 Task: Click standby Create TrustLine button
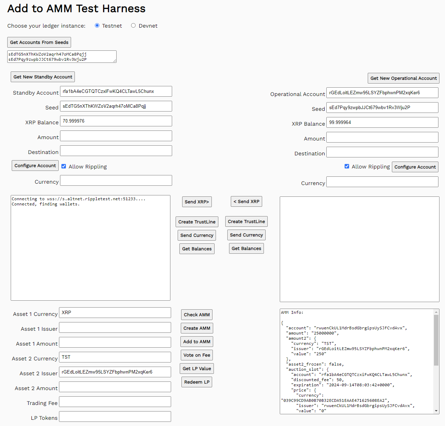pyautogui.click(x=197, y=222)
